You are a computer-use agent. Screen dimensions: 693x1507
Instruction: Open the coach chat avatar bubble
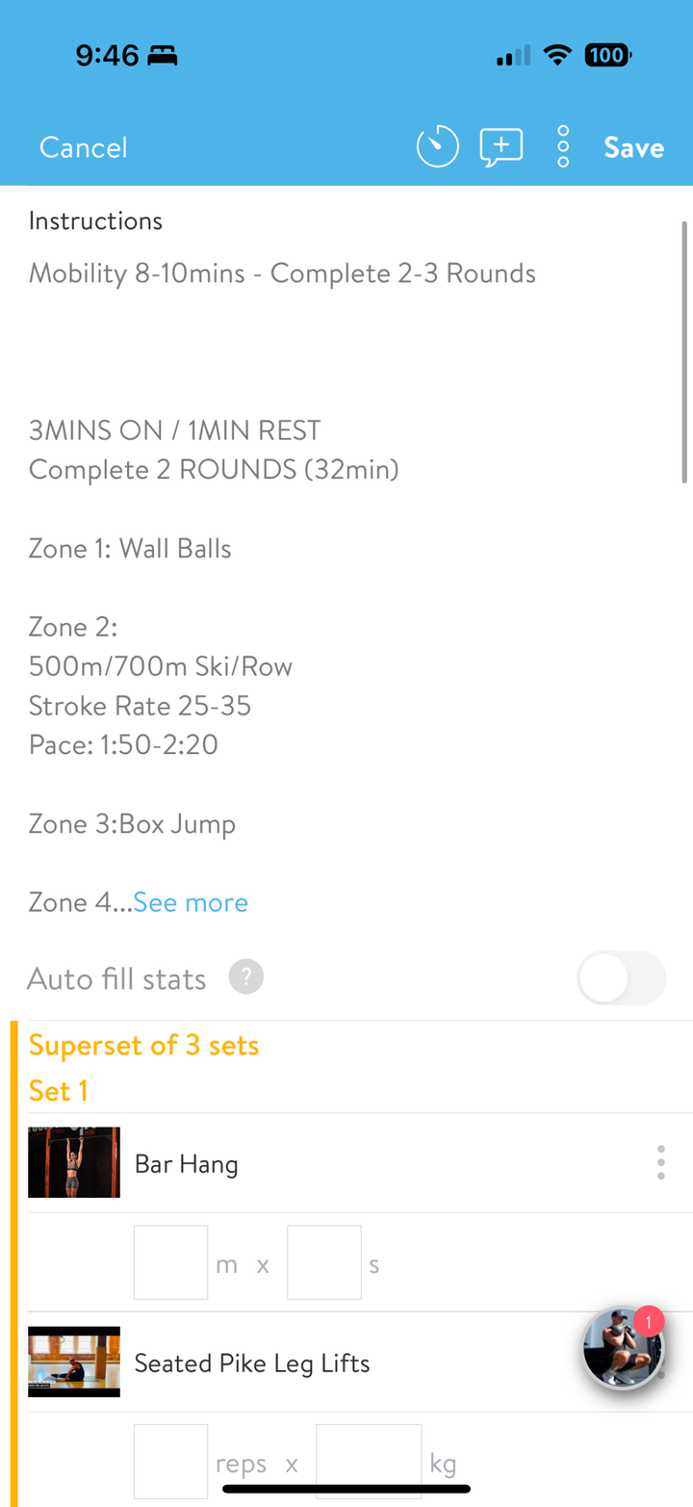click(x=623, y=1348)
